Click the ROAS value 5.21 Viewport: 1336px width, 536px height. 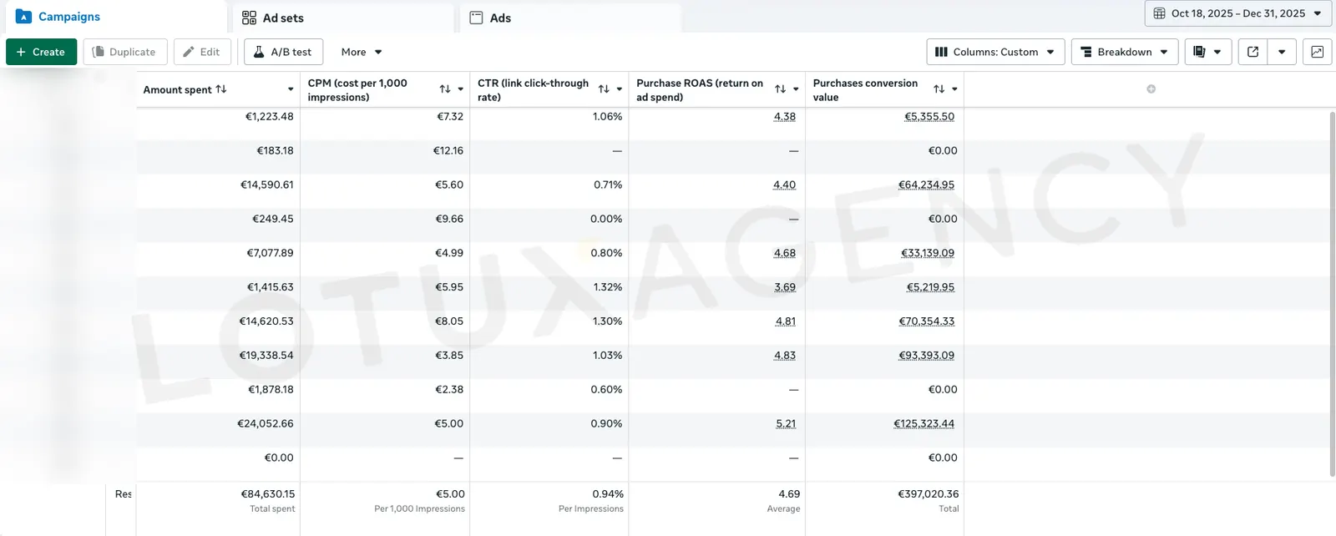coord(786,424)
